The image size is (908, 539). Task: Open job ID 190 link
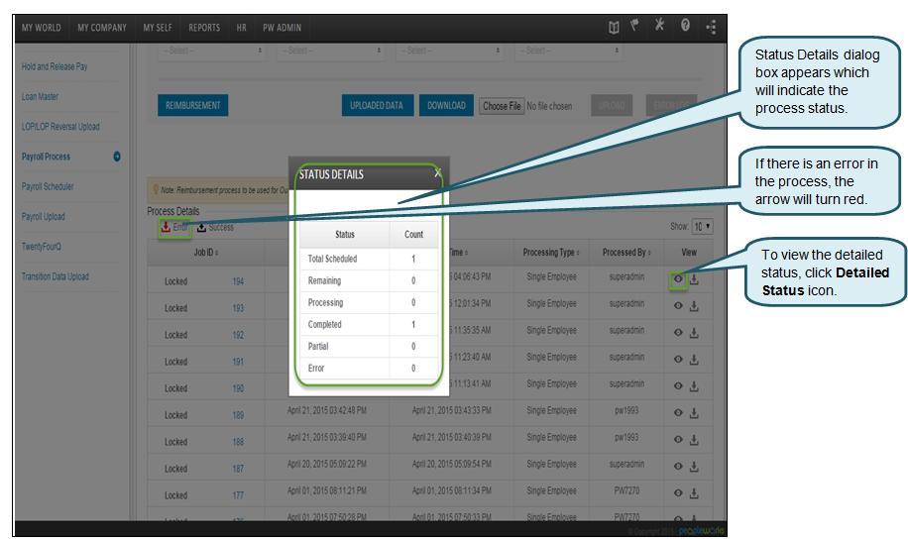point(238,388)
